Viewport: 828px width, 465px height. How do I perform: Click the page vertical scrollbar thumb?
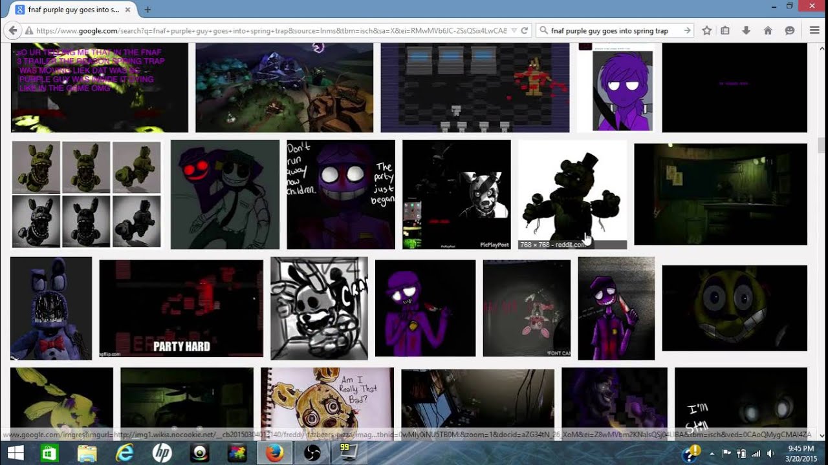[x=823, y=145]
